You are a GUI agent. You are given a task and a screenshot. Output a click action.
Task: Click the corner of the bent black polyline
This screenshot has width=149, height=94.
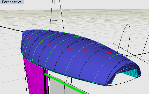point(131,56)
